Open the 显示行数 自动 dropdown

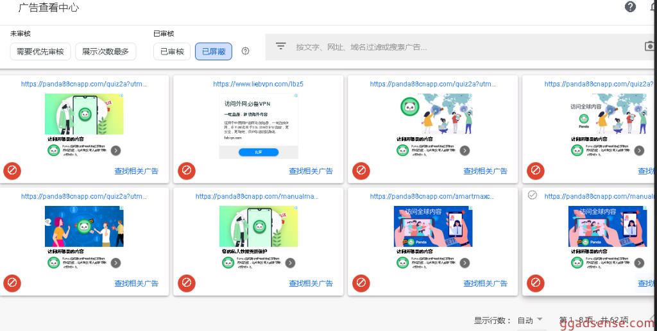[530, 320]
